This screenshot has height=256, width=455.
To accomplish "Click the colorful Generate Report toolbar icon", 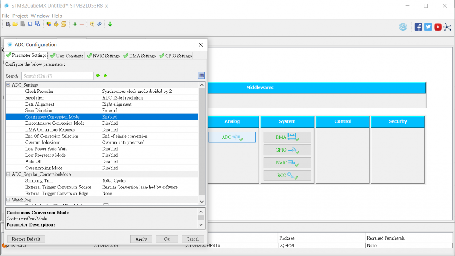I will (48, 24).
